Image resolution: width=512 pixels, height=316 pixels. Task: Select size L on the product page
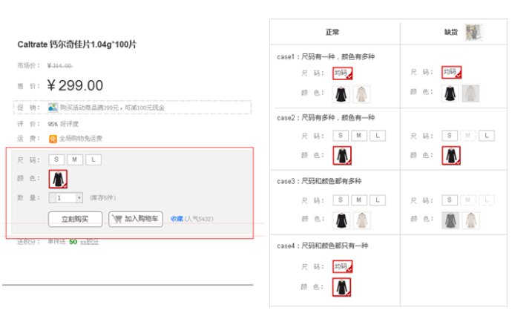click(93, 159)
